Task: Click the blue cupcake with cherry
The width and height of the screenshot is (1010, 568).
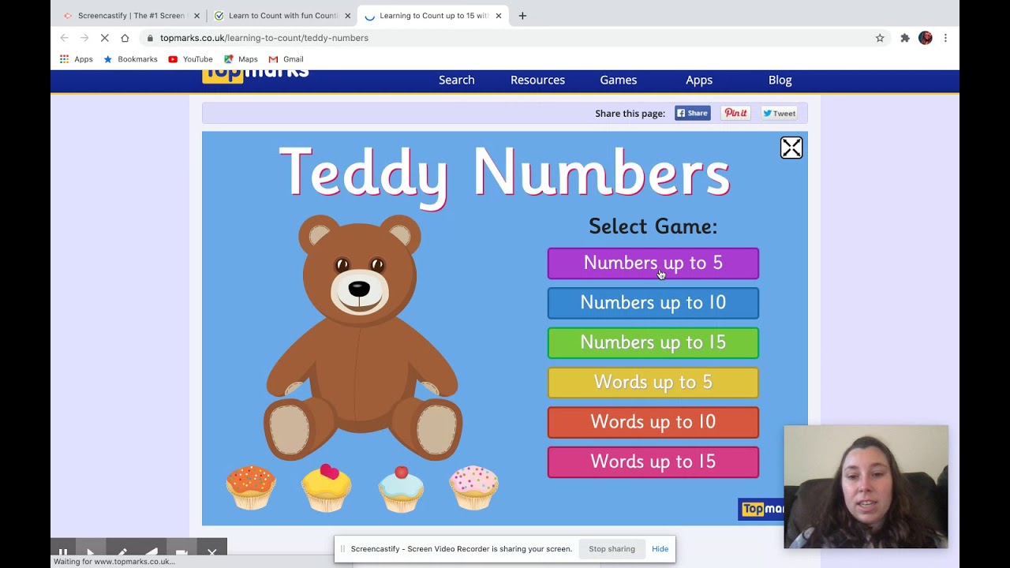Action: point(401,488)
